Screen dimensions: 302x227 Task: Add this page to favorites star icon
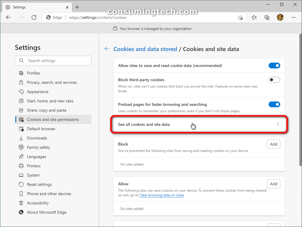point(240,17)
